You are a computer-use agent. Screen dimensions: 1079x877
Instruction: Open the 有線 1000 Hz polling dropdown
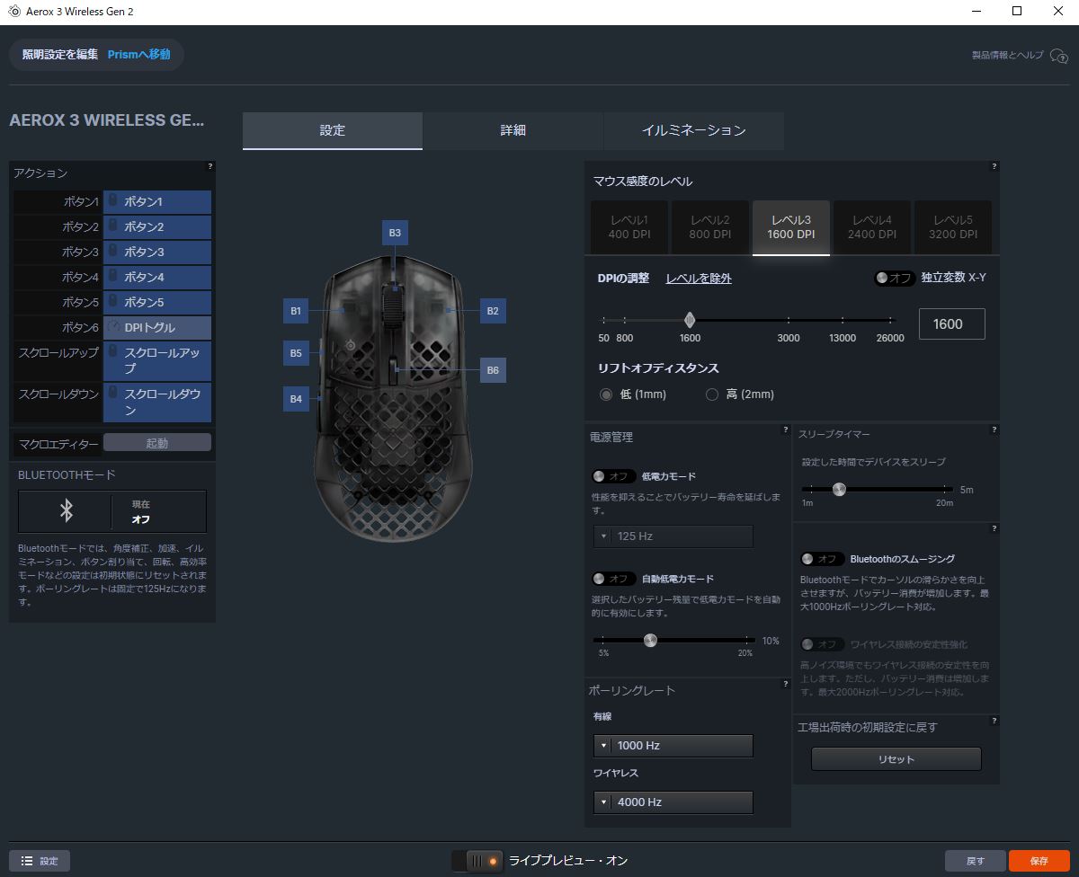pyautogui.click(x=673, y=746)
